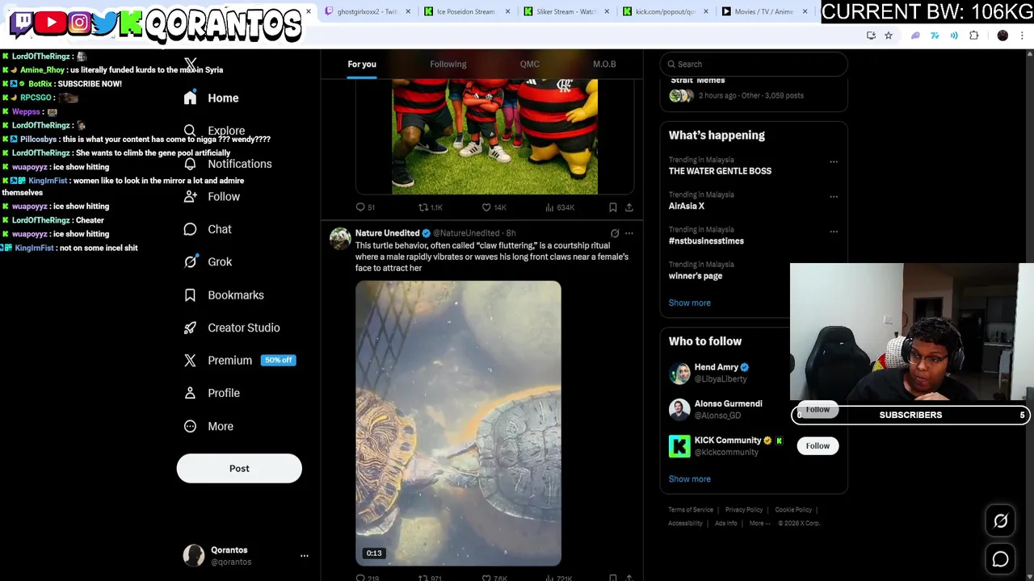Close the Ice Poseidon Stream browser tab
The height and width of the screenshot is (581, 1034).
(507, 11)
